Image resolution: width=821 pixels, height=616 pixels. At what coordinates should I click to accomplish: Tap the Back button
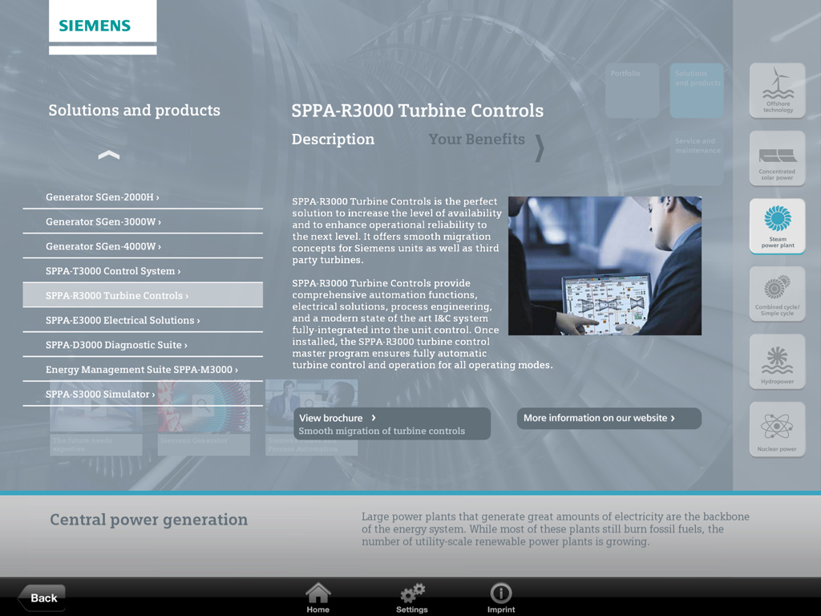[42, 598]
